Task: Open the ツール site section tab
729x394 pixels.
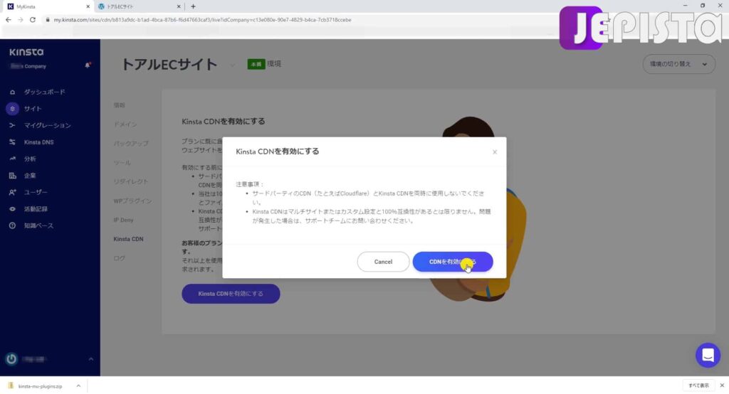Action: point(122,163)
